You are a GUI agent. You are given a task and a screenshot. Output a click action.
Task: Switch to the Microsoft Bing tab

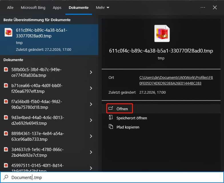pyautogui.click(x=34, y=8)
